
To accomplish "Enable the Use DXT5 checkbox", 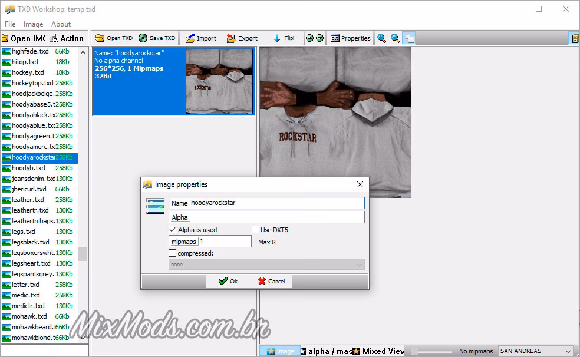I will [x=255, y=230].
